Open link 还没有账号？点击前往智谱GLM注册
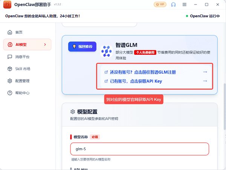This screenshot has width=226, height=170. tap(143, 72)
